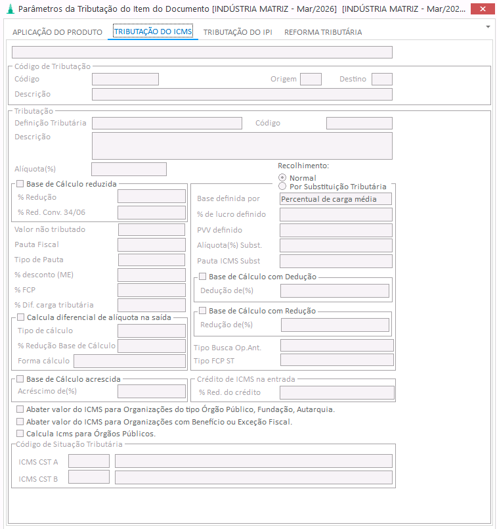
Task: Click the % desconto (ME) field
Action: point(152,275)
